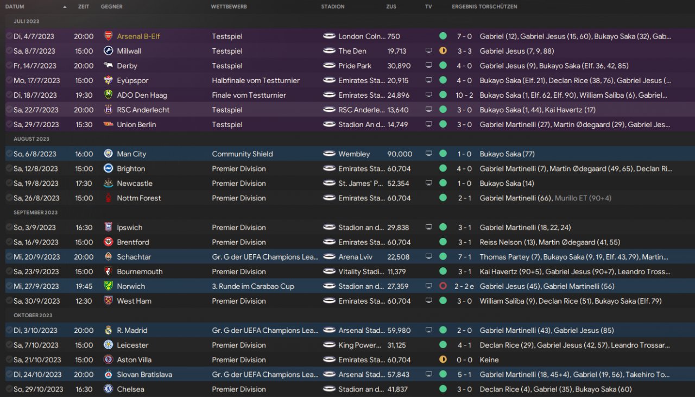The height and width of the screenshot is (397, 695).
Task: Open the Arsenal B-Elf team link
Action: pos(138,36)
